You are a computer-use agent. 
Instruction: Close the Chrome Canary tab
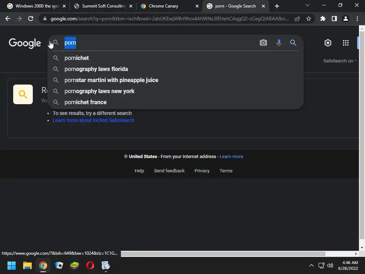click(x=197, y=6)
